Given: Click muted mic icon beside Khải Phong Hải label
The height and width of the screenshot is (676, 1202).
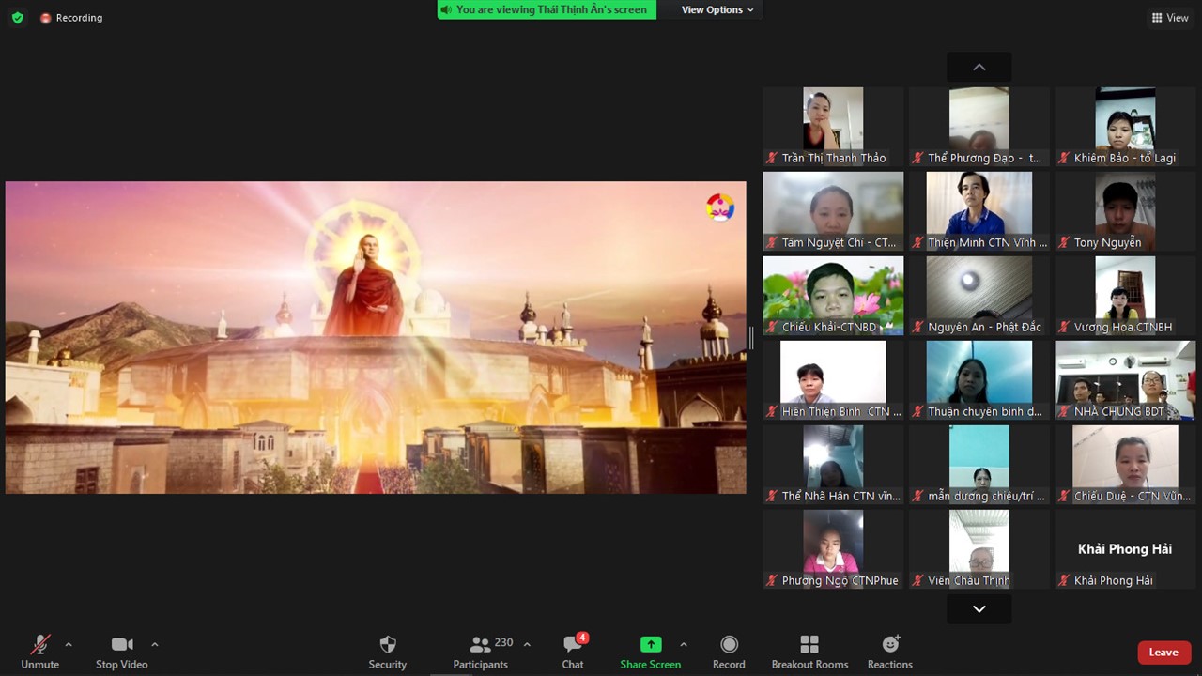Looking at the screenshot, I should click(1064, 580).
